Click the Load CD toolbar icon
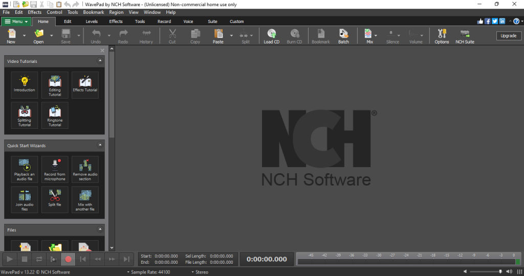Screen dimensions: 524x276 pos(271,36)
